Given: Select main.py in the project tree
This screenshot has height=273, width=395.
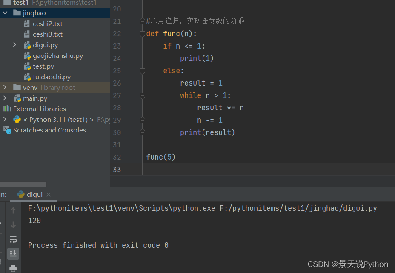Looking at the screenshot, I should tap(35, 98).
